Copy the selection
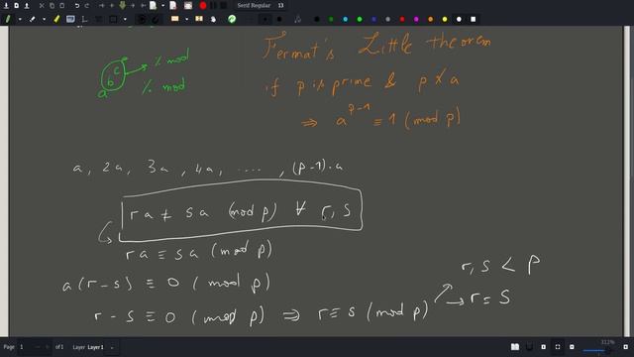This screenshot has width=634, height=357. coord(52,6)
